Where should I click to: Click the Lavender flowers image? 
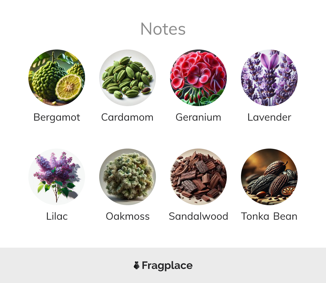pos(269,78)
